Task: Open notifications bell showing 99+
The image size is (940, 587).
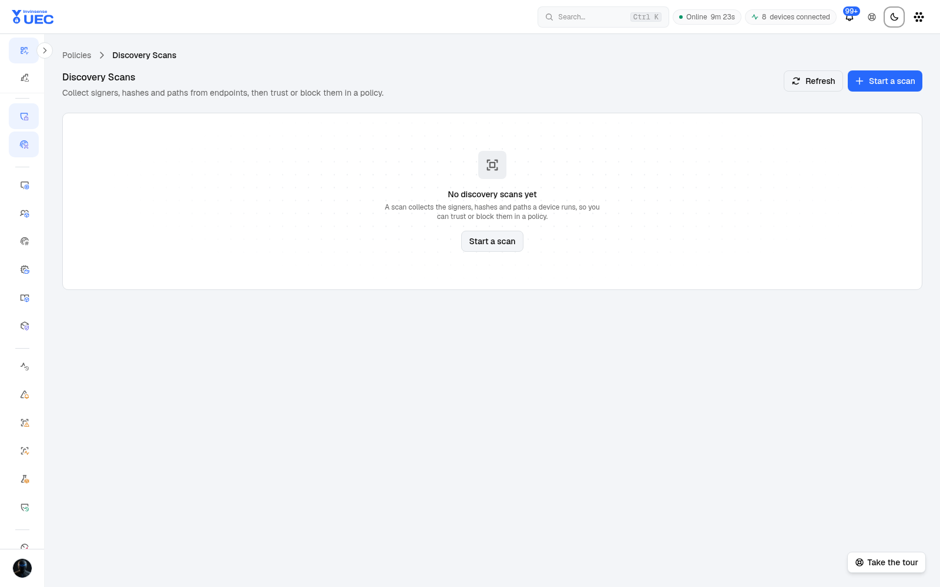Action: [x=850, y=17]
